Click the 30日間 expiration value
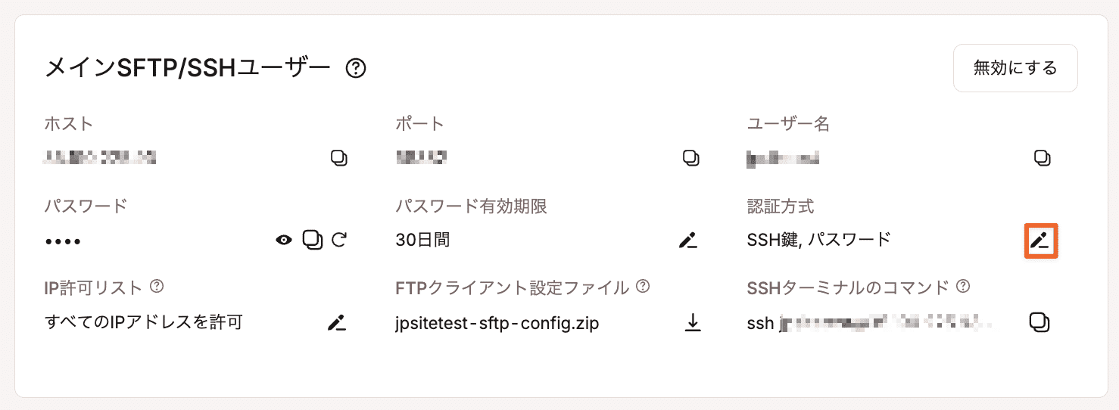Image resolution: width=1119 pixels, height=410 pixels. 422,241
